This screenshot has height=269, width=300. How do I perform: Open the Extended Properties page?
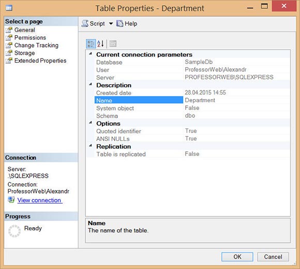pos(40,60)
